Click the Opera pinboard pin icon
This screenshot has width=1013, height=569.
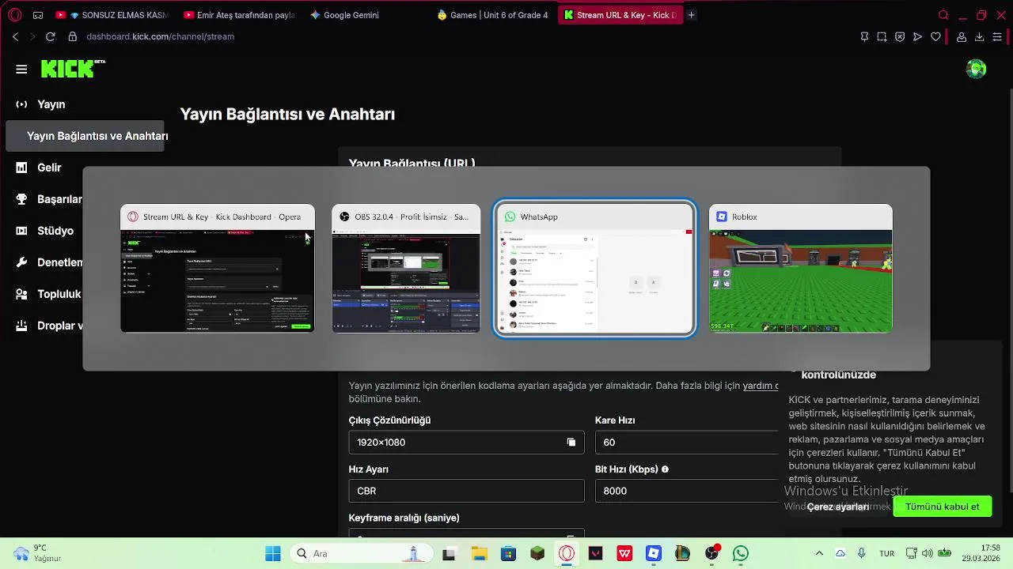point(864,36)
